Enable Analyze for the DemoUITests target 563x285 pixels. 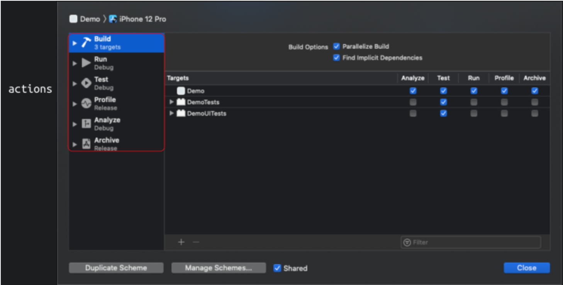(x=413, y=114)
